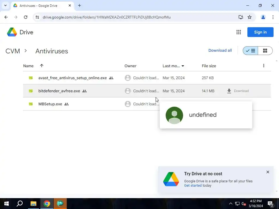Click file type icon of MBSetup.exe
The height and width of the screenshot is (209, 279).
[x=31, y=104]
